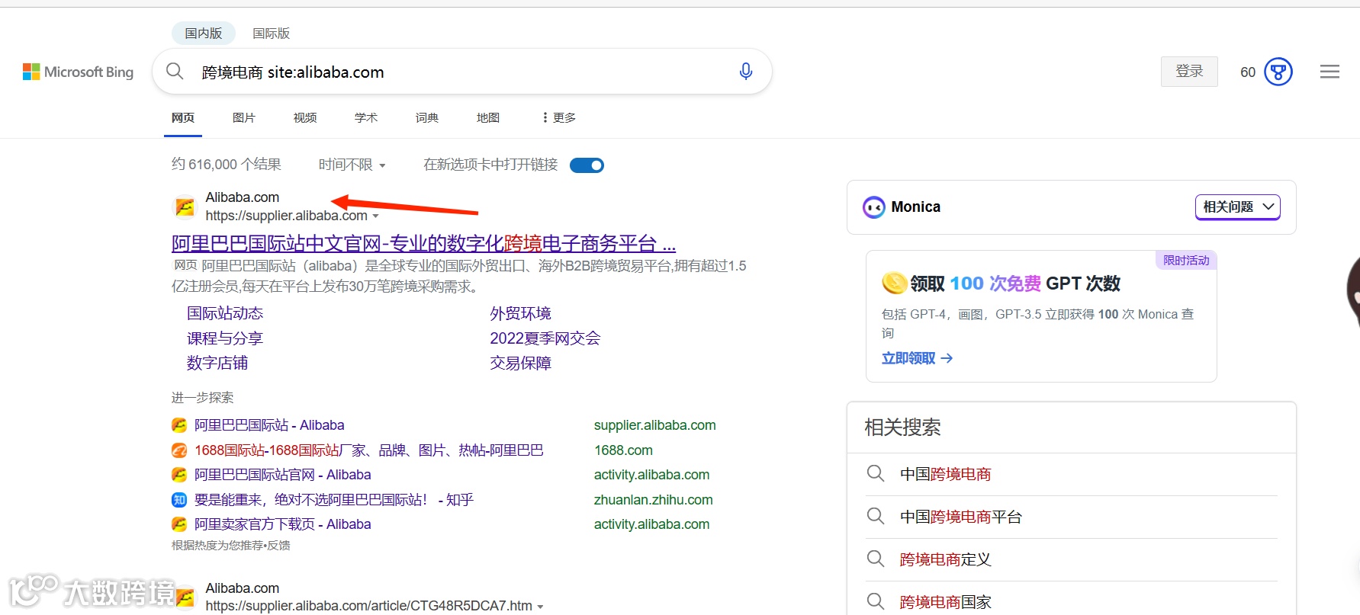
Task: Select the 地图 maps tab
Action: point(488,117)
